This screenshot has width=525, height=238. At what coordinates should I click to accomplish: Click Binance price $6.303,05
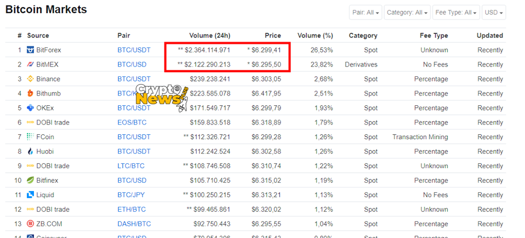pyautogui.click(x=266, y=79)
